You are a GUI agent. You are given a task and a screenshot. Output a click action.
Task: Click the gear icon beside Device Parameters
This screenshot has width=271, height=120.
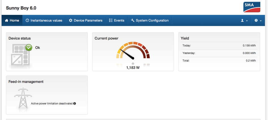71,21
